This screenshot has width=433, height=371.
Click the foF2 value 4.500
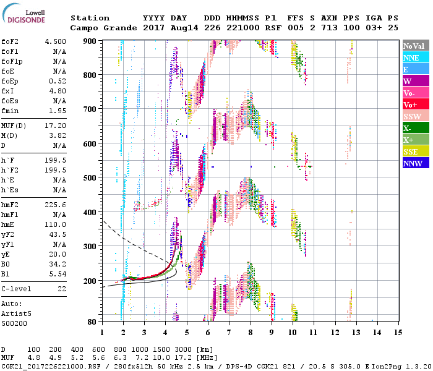[54, 43]
